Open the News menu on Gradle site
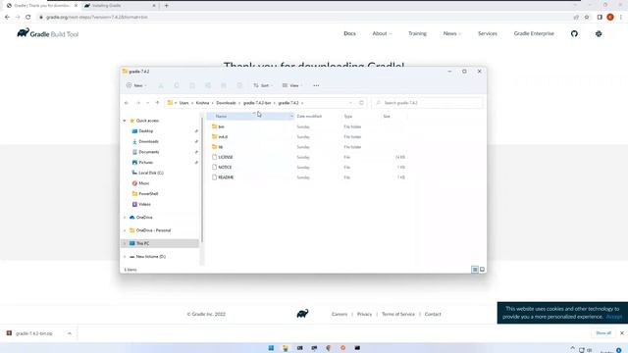The width and height of the screenshot is (628, 353). click(451, 33)
